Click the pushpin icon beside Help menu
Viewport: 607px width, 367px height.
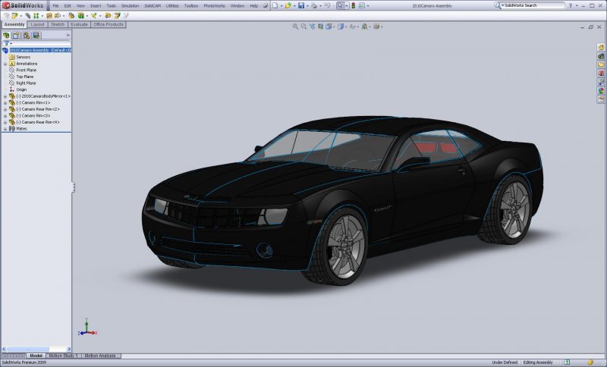265,6
